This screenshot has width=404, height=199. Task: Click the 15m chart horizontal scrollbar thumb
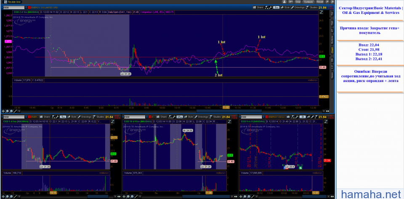click(x=206, y=196)
